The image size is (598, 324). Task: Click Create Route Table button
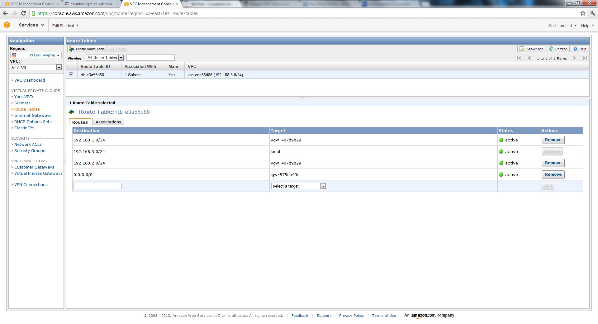click(x=87, y=49)
